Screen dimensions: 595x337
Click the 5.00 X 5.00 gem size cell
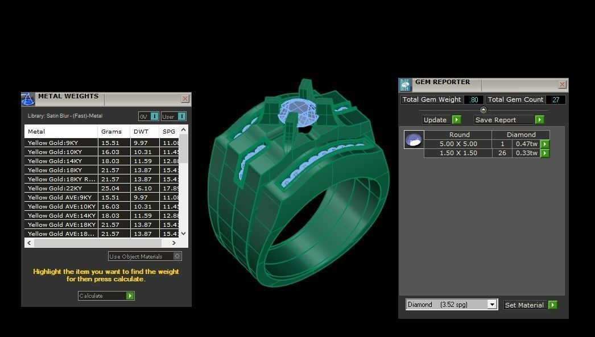click(x=458, y=144)
